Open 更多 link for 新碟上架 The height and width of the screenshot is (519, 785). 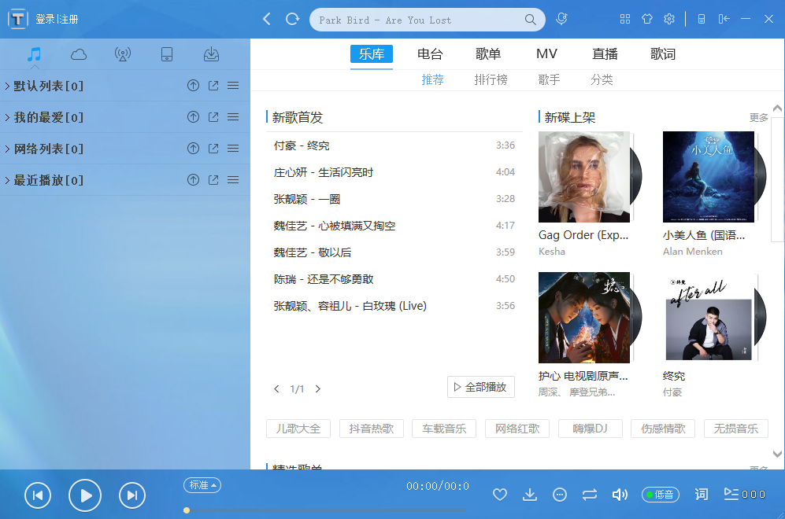(x=757, y=116)
